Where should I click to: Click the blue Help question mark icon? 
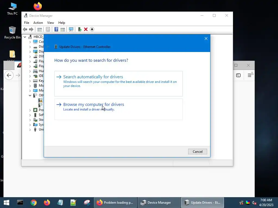pyautogui.click(x=56, y=29)
